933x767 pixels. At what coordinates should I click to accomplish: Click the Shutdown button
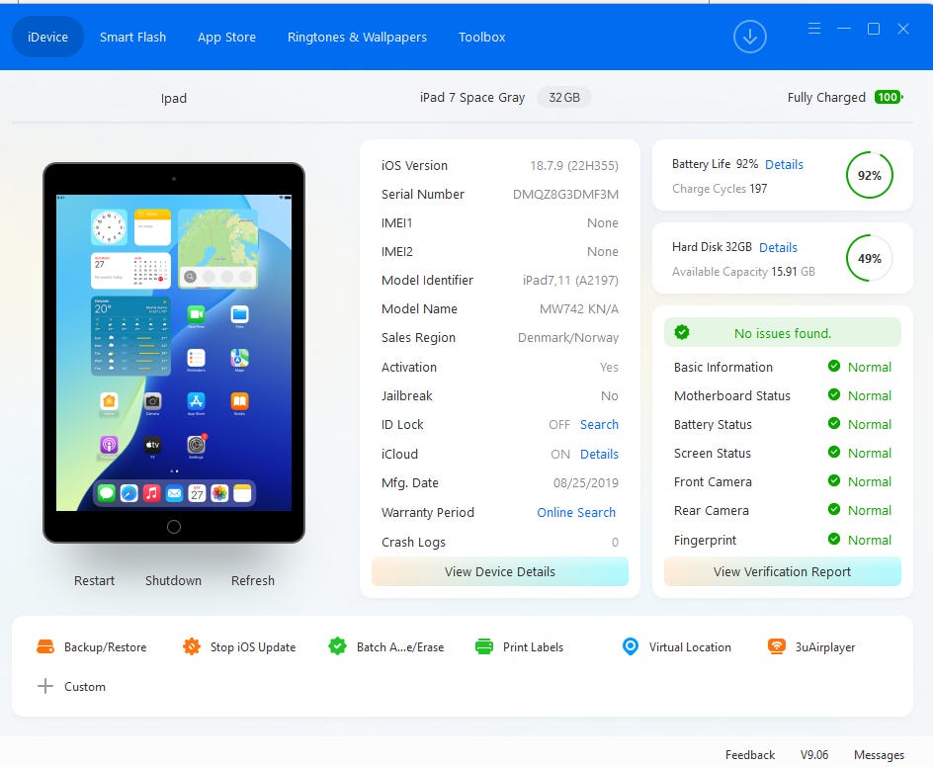173,580
